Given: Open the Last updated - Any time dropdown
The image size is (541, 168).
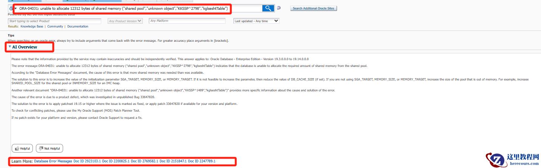Looking at the screenshot, I should pos(257,21).
